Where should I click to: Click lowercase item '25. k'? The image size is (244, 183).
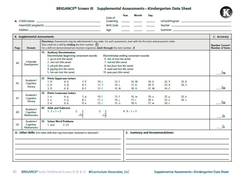[x=184, y=97]
